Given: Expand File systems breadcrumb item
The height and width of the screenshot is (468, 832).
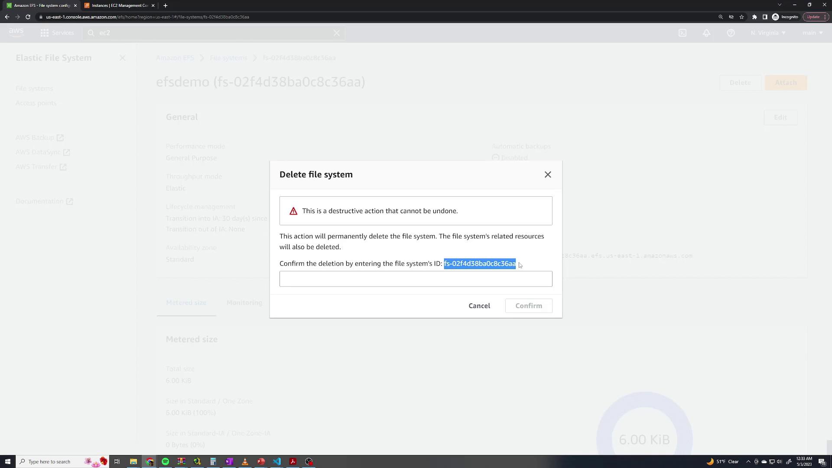Looking at the screenshot, I should click(x=227, y=58).
